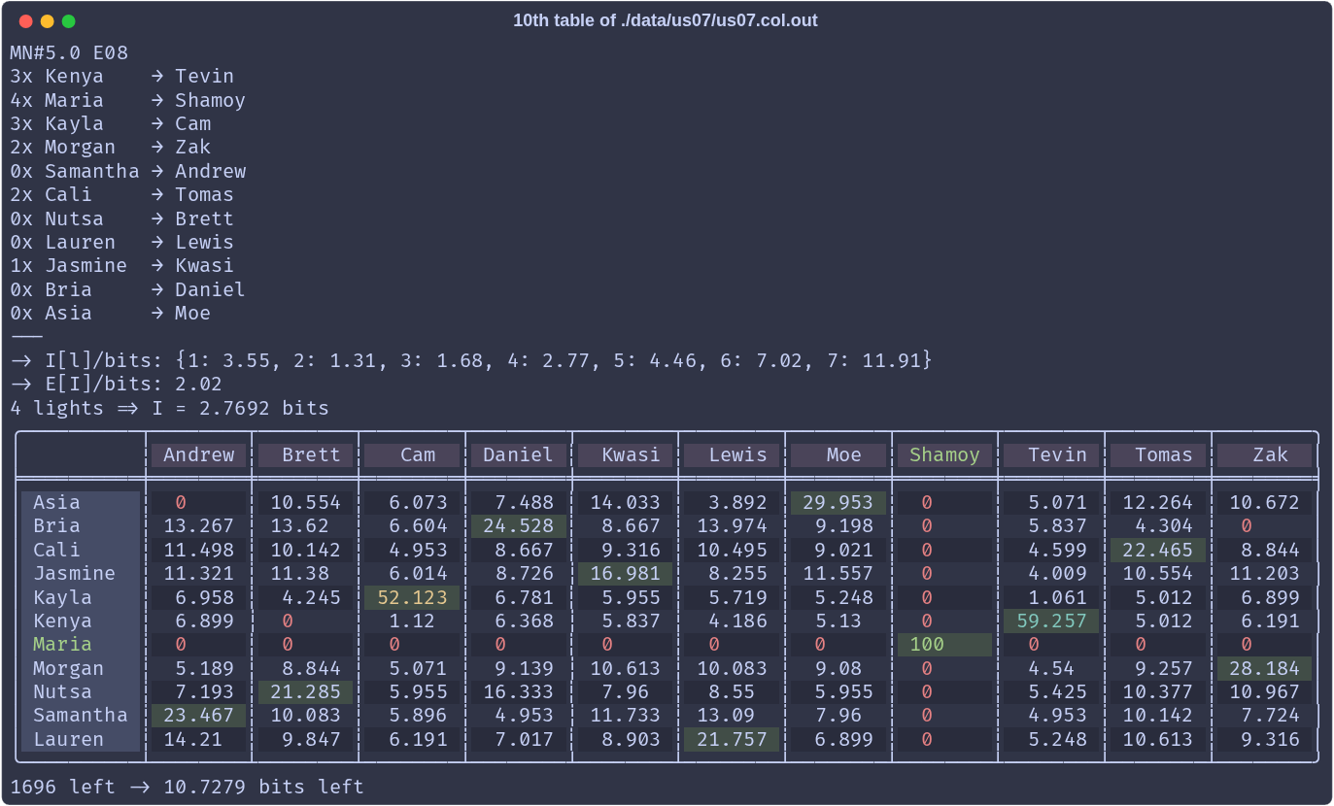Image resolution: width=1334 pixels, height=806 pixels.
Task: Click the '3x Kayla → Cam' line
Action: pos(111,123)
